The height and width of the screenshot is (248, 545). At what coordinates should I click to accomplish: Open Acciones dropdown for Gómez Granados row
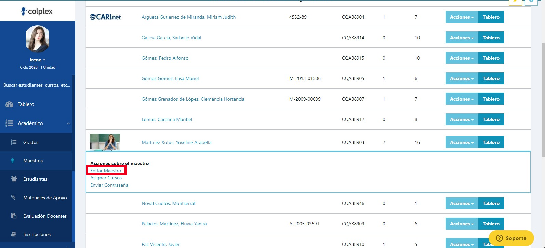coord(462,99)
